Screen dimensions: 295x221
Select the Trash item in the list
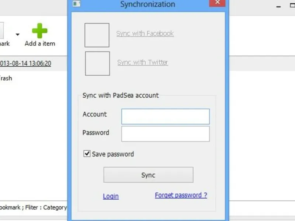tap(6, 78)
